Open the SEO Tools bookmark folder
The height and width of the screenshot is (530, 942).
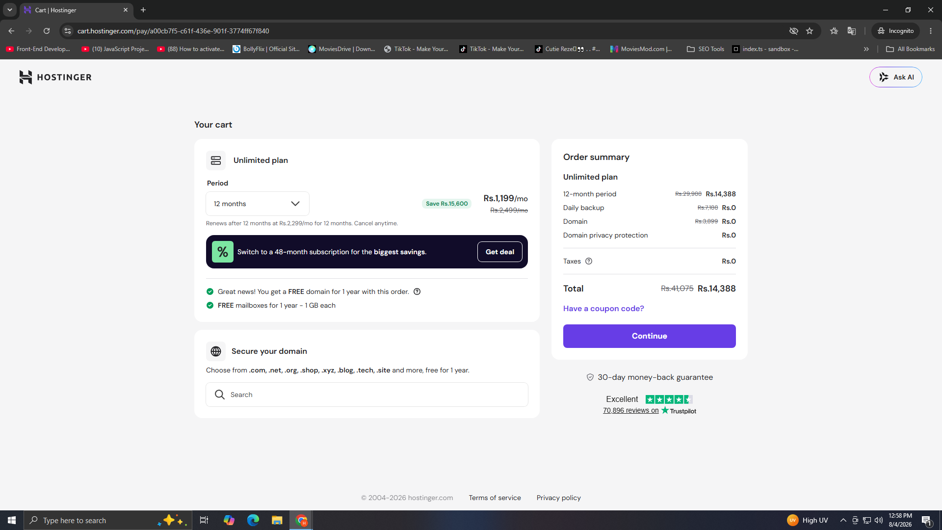(x=706, y=49)
